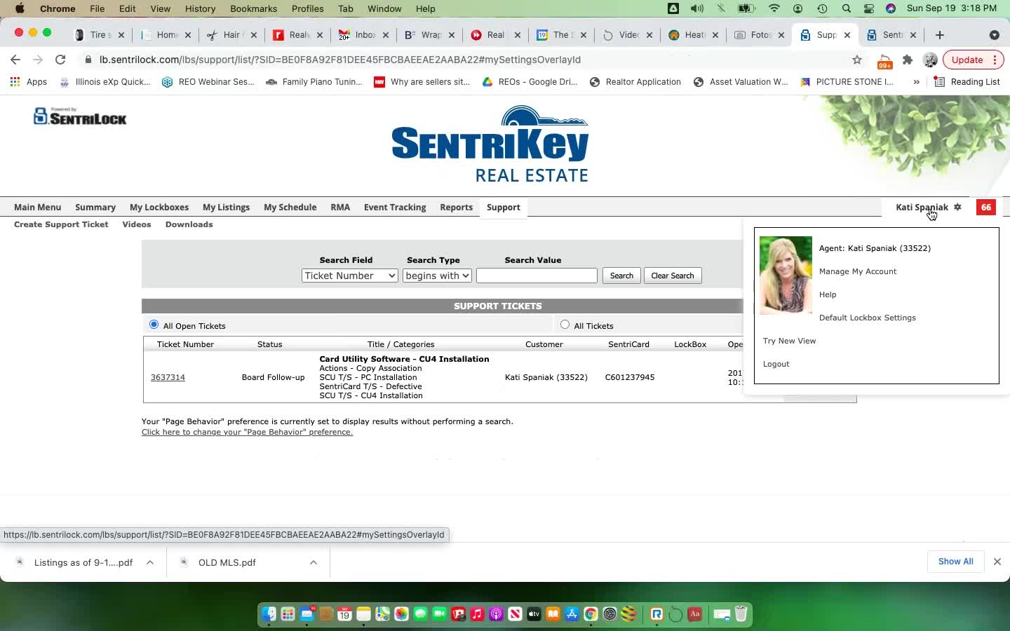
Task: Click the browser back arrow
Action: [x=15, y=60]
